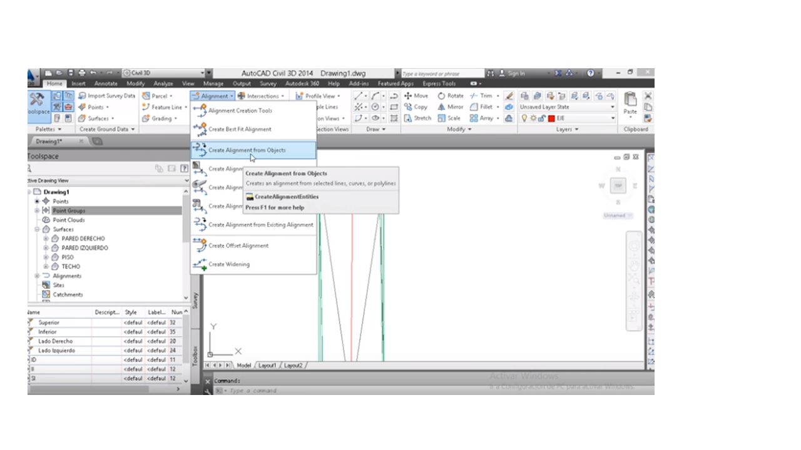Open the Parcel dropdown
Viewport: 801px width, 450px height.
pos(157,96)
